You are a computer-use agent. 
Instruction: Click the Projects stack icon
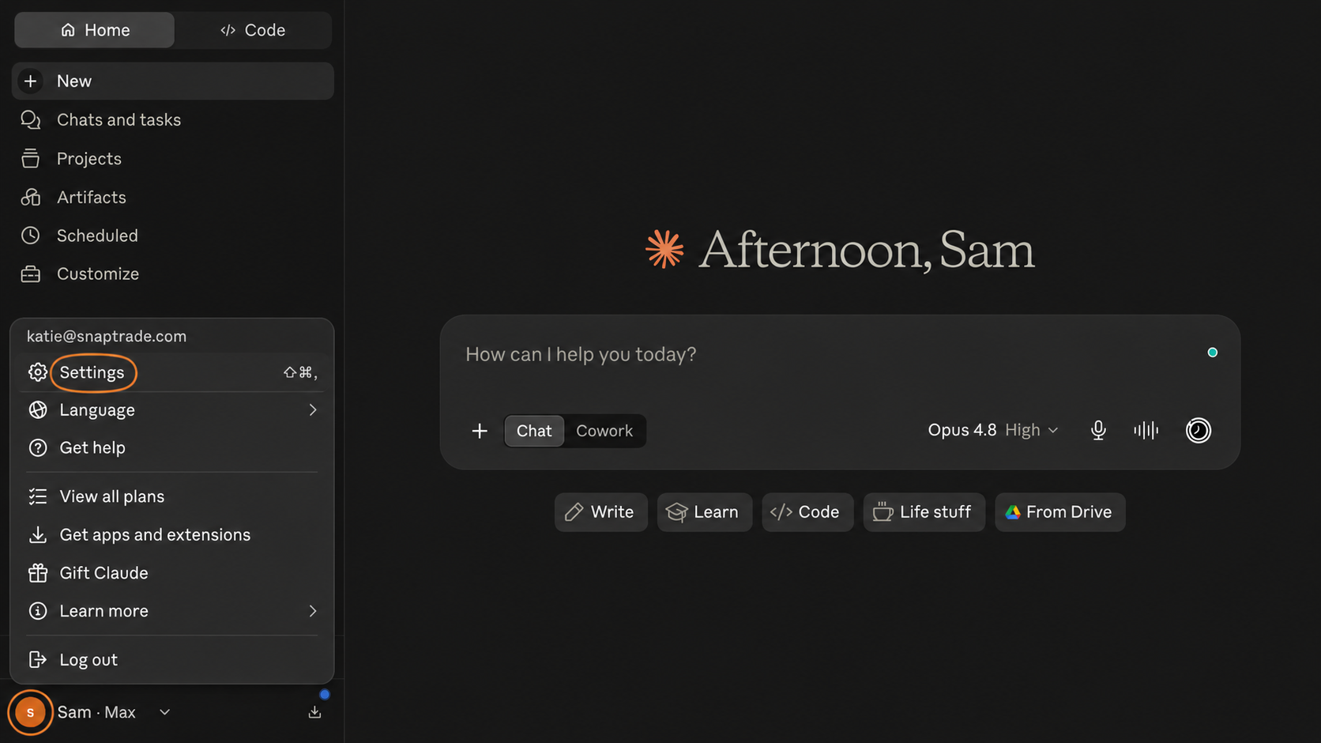coord(30,159)
